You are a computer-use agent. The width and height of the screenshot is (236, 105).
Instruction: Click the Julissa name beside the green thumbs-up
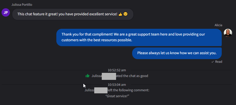(96, 76)
